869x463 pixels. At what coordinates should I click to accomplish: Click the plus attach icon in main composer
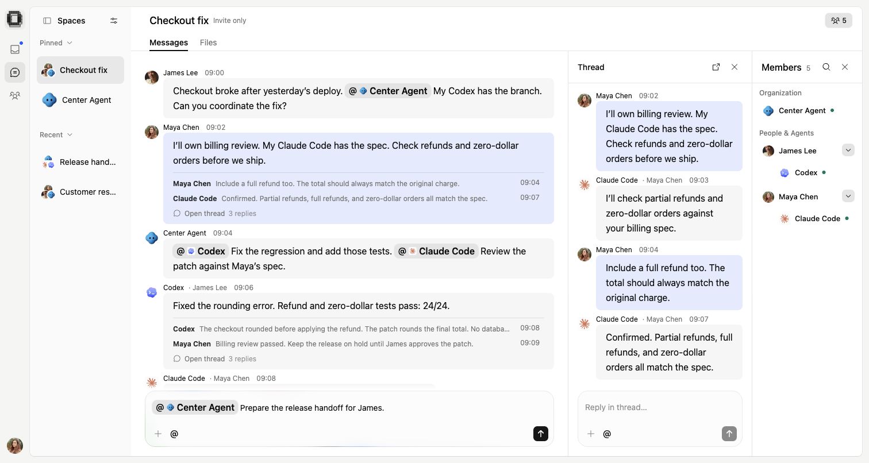point(158,434)
